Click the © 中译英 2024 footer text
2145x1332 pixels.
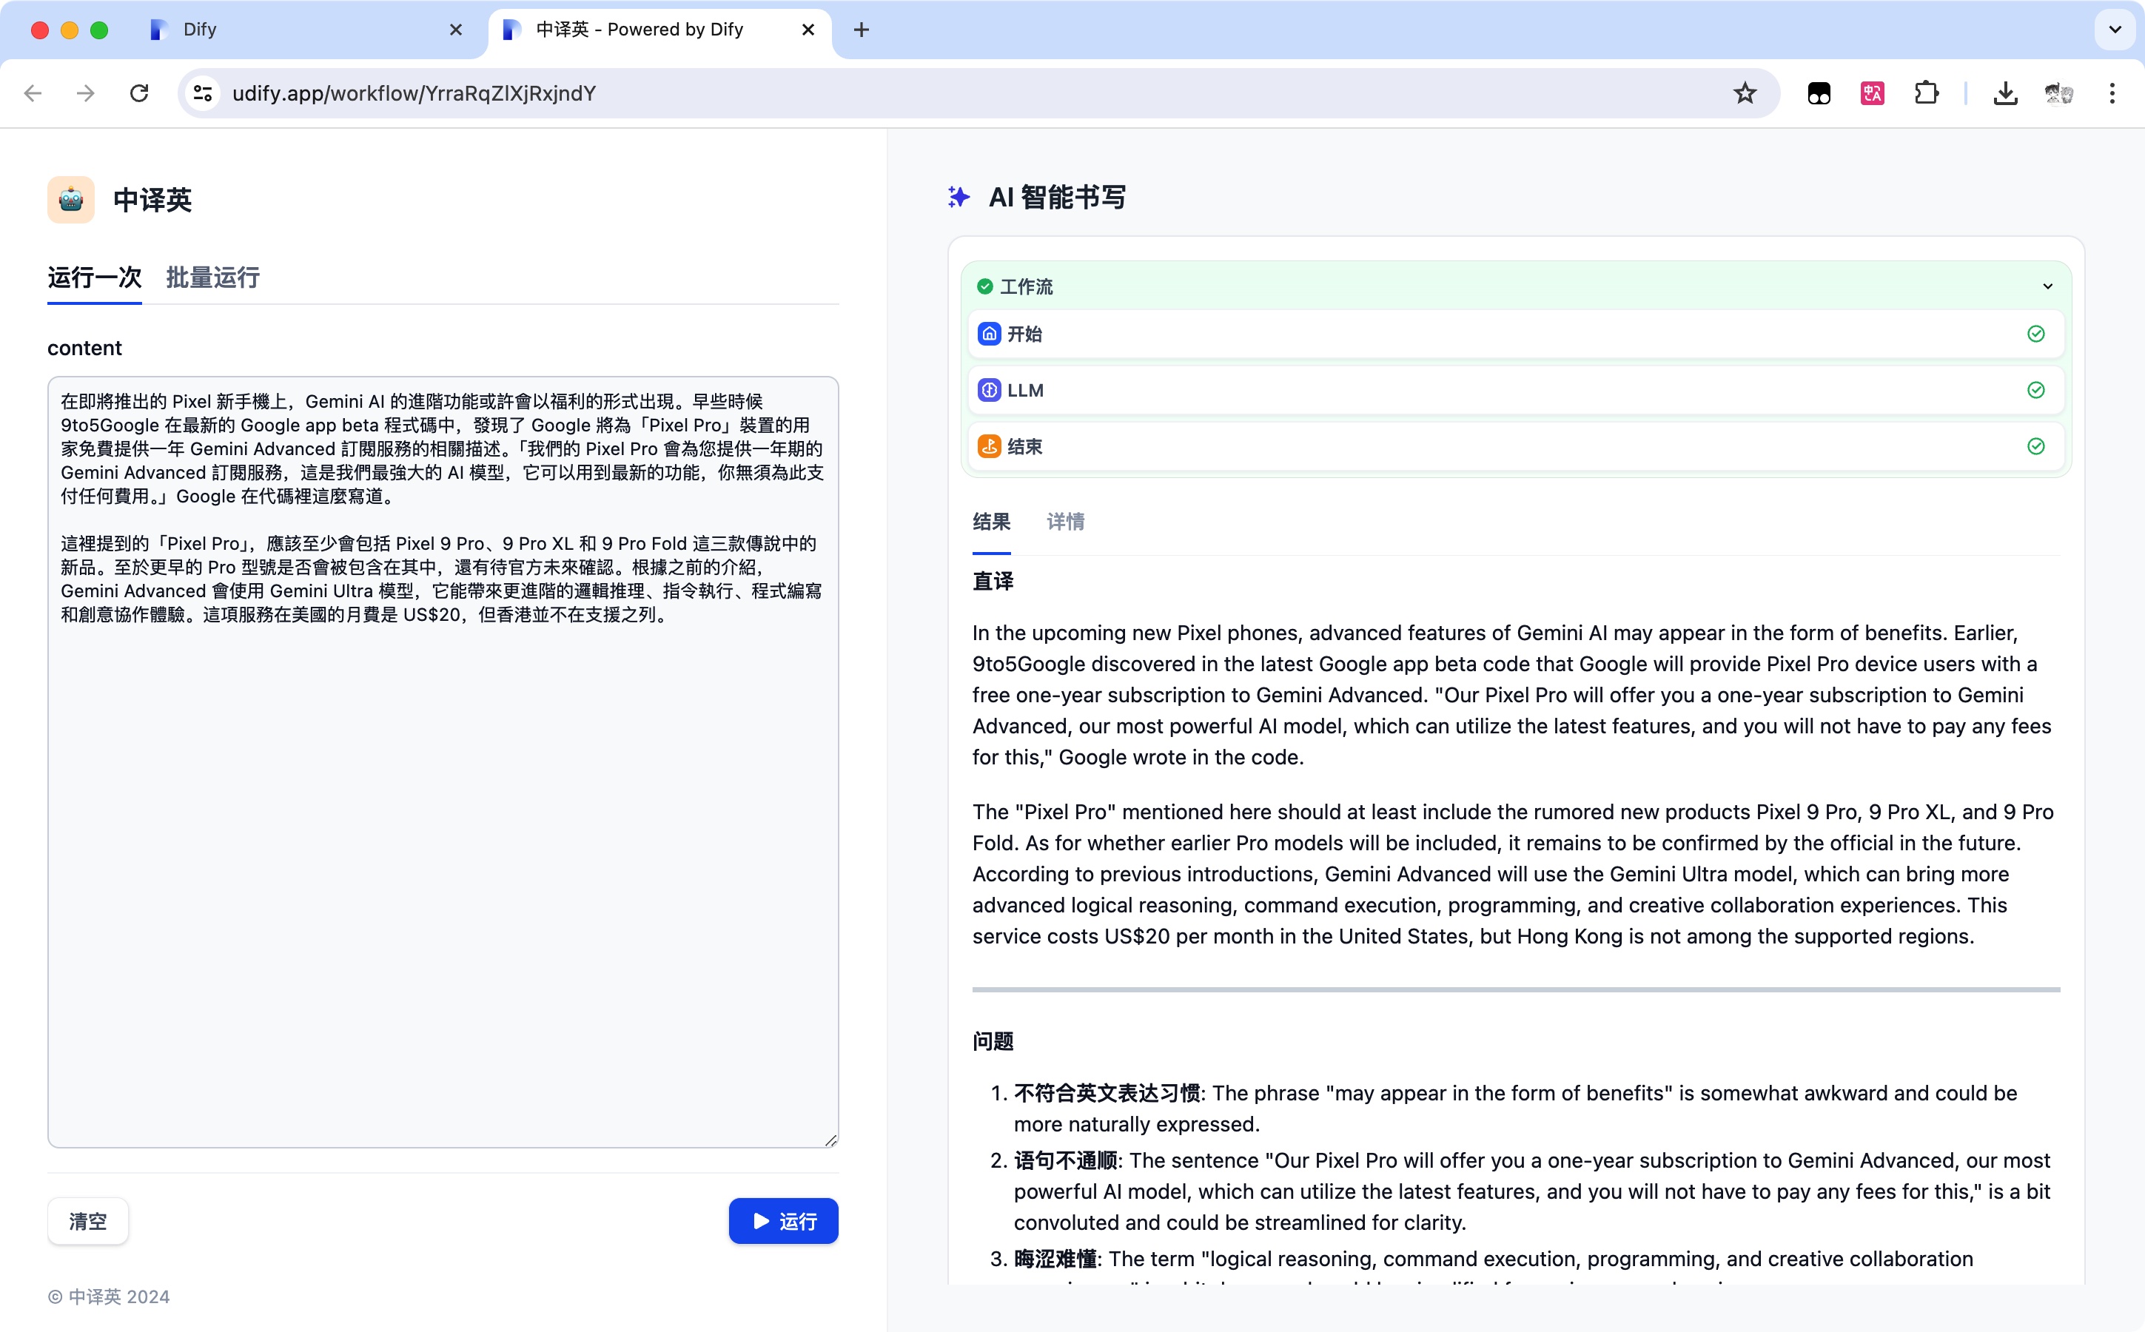[x=108, y=1296]
